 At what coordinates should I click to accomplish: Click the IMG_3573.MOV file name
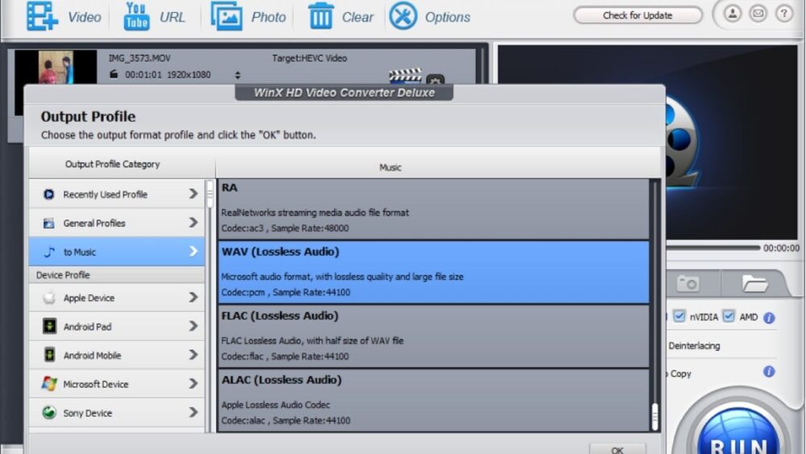[139, 58]
